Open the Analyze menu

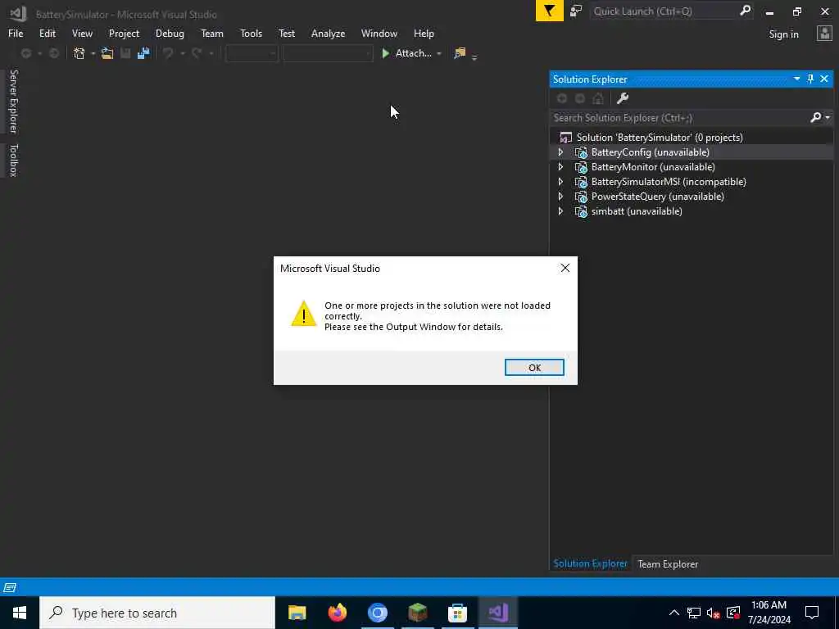pos(328,33)
